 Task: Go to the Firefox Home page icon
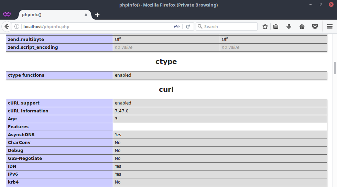tap(302, 26)
